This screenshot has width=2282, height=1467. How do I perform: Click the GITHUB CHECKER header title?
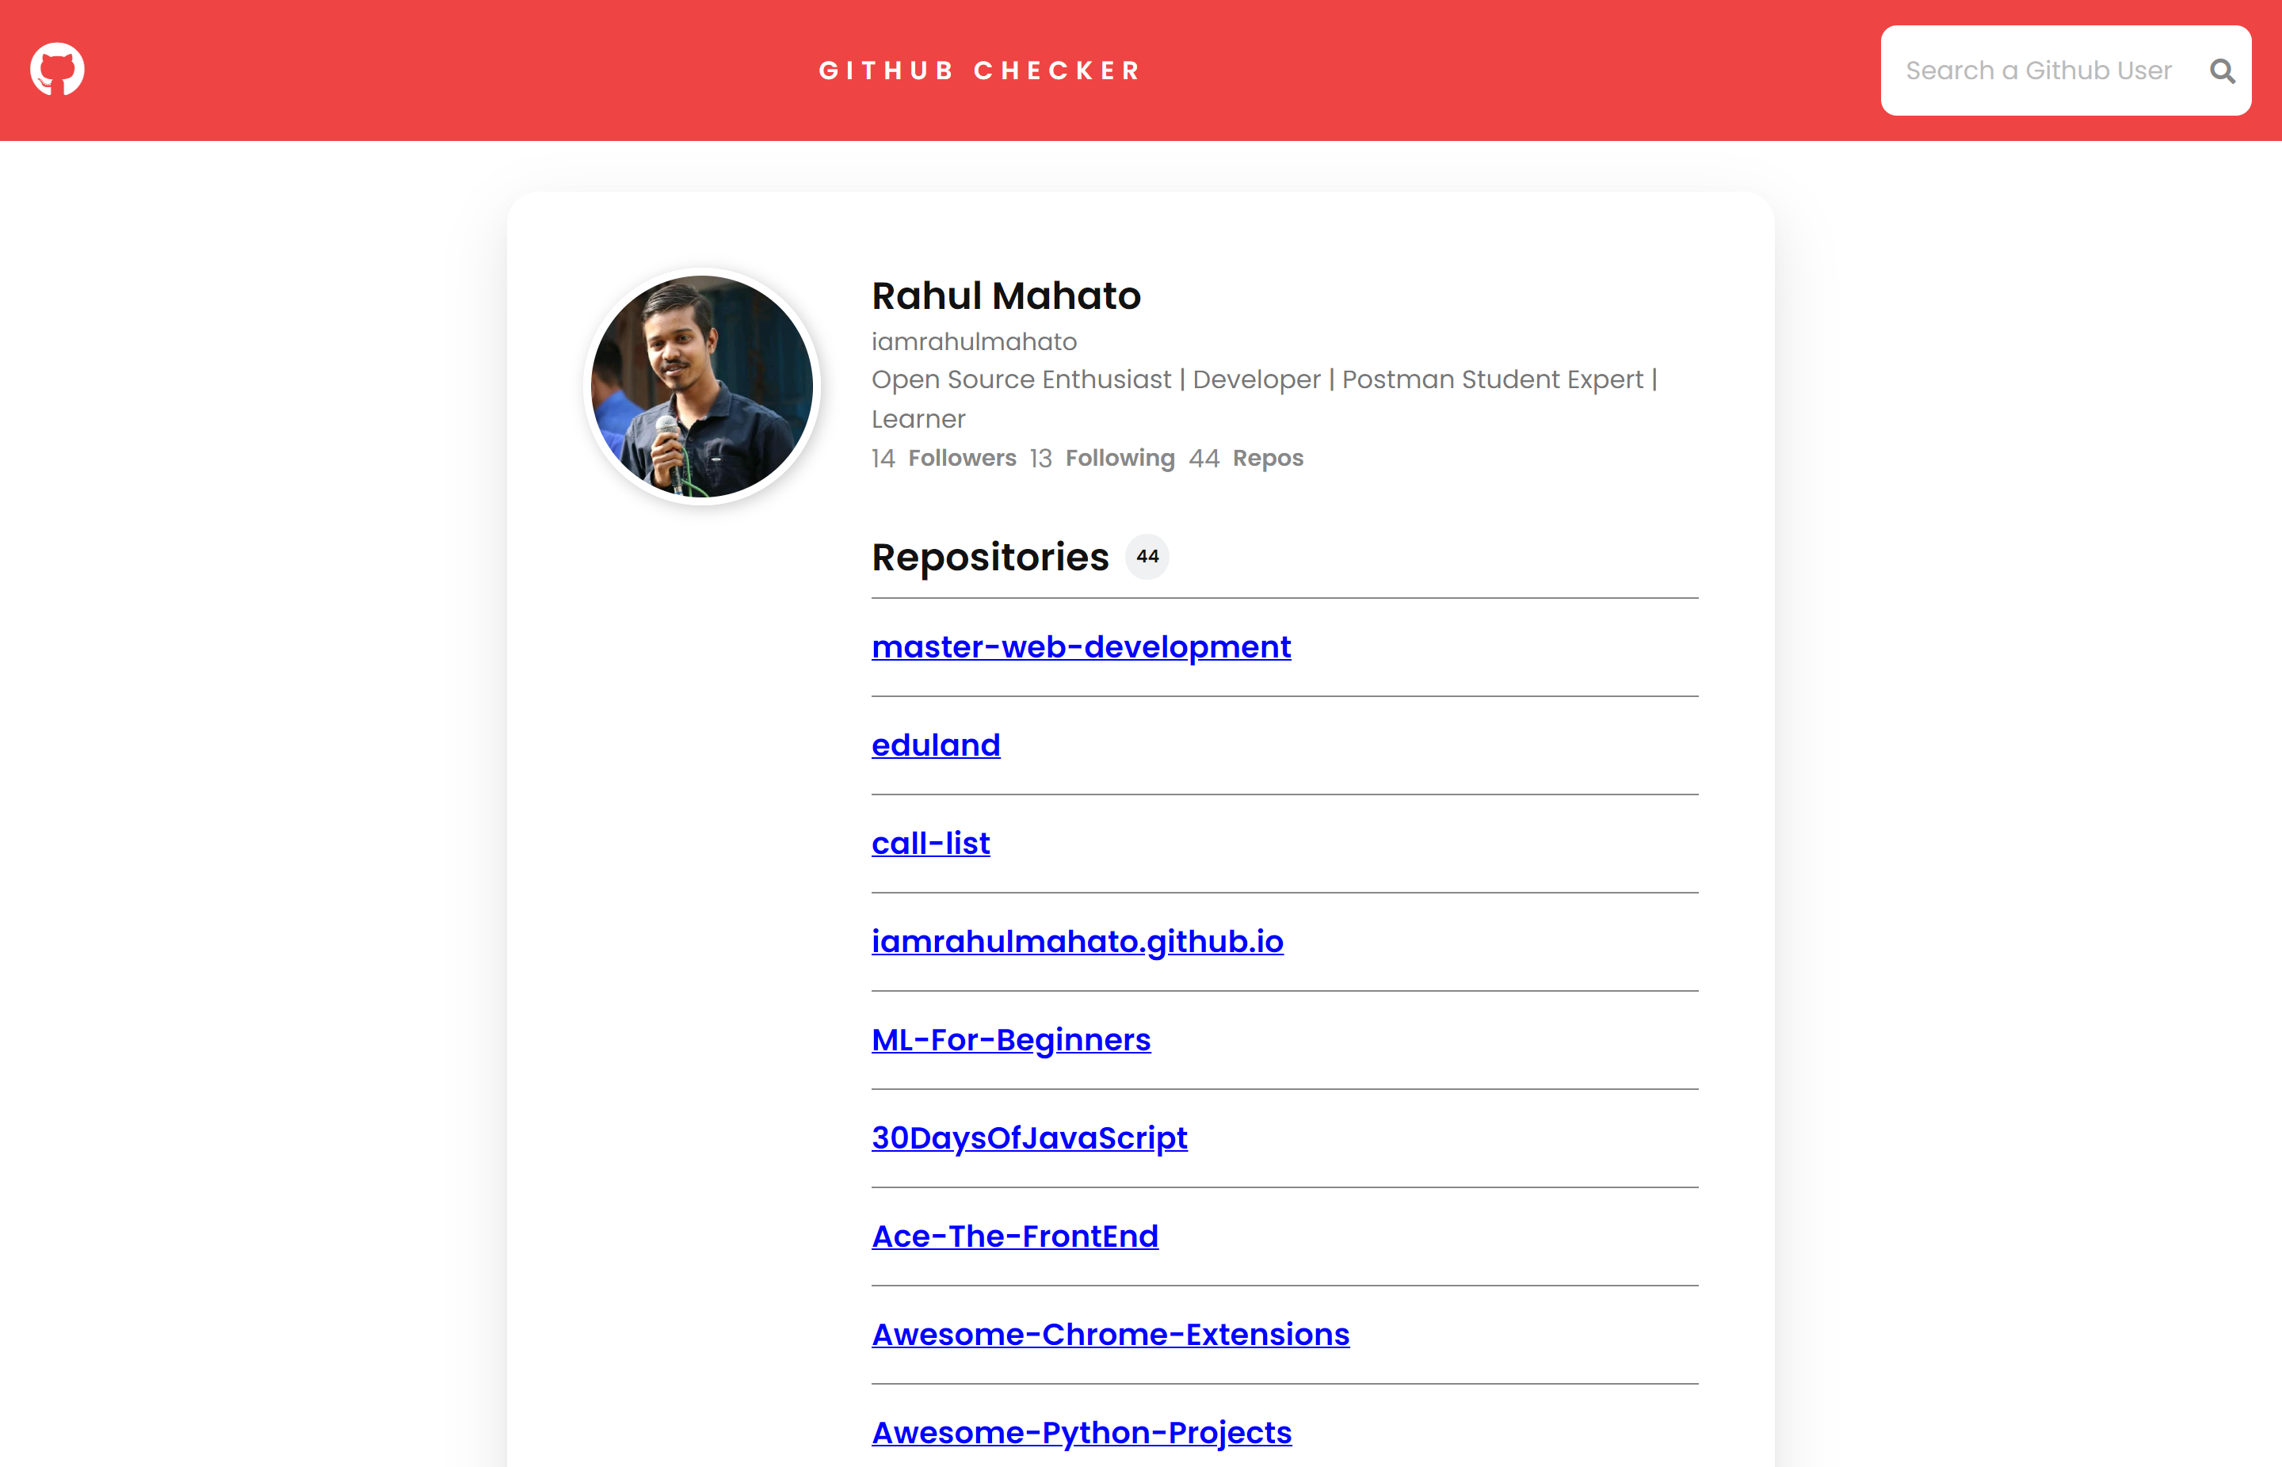point(980,70)
